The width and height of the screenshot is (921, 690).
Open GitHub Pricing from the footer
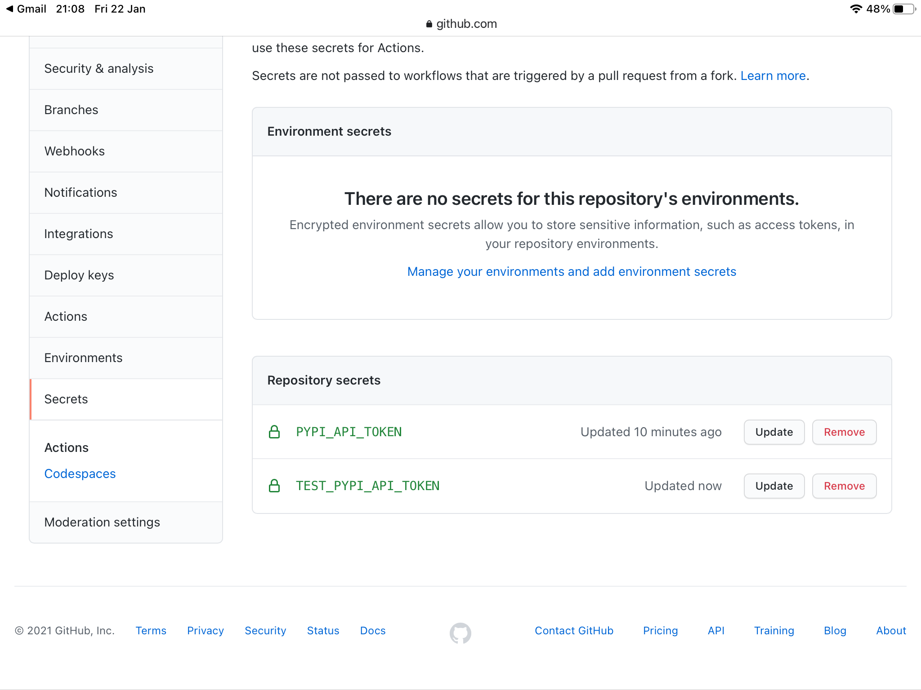coord(661,631)
